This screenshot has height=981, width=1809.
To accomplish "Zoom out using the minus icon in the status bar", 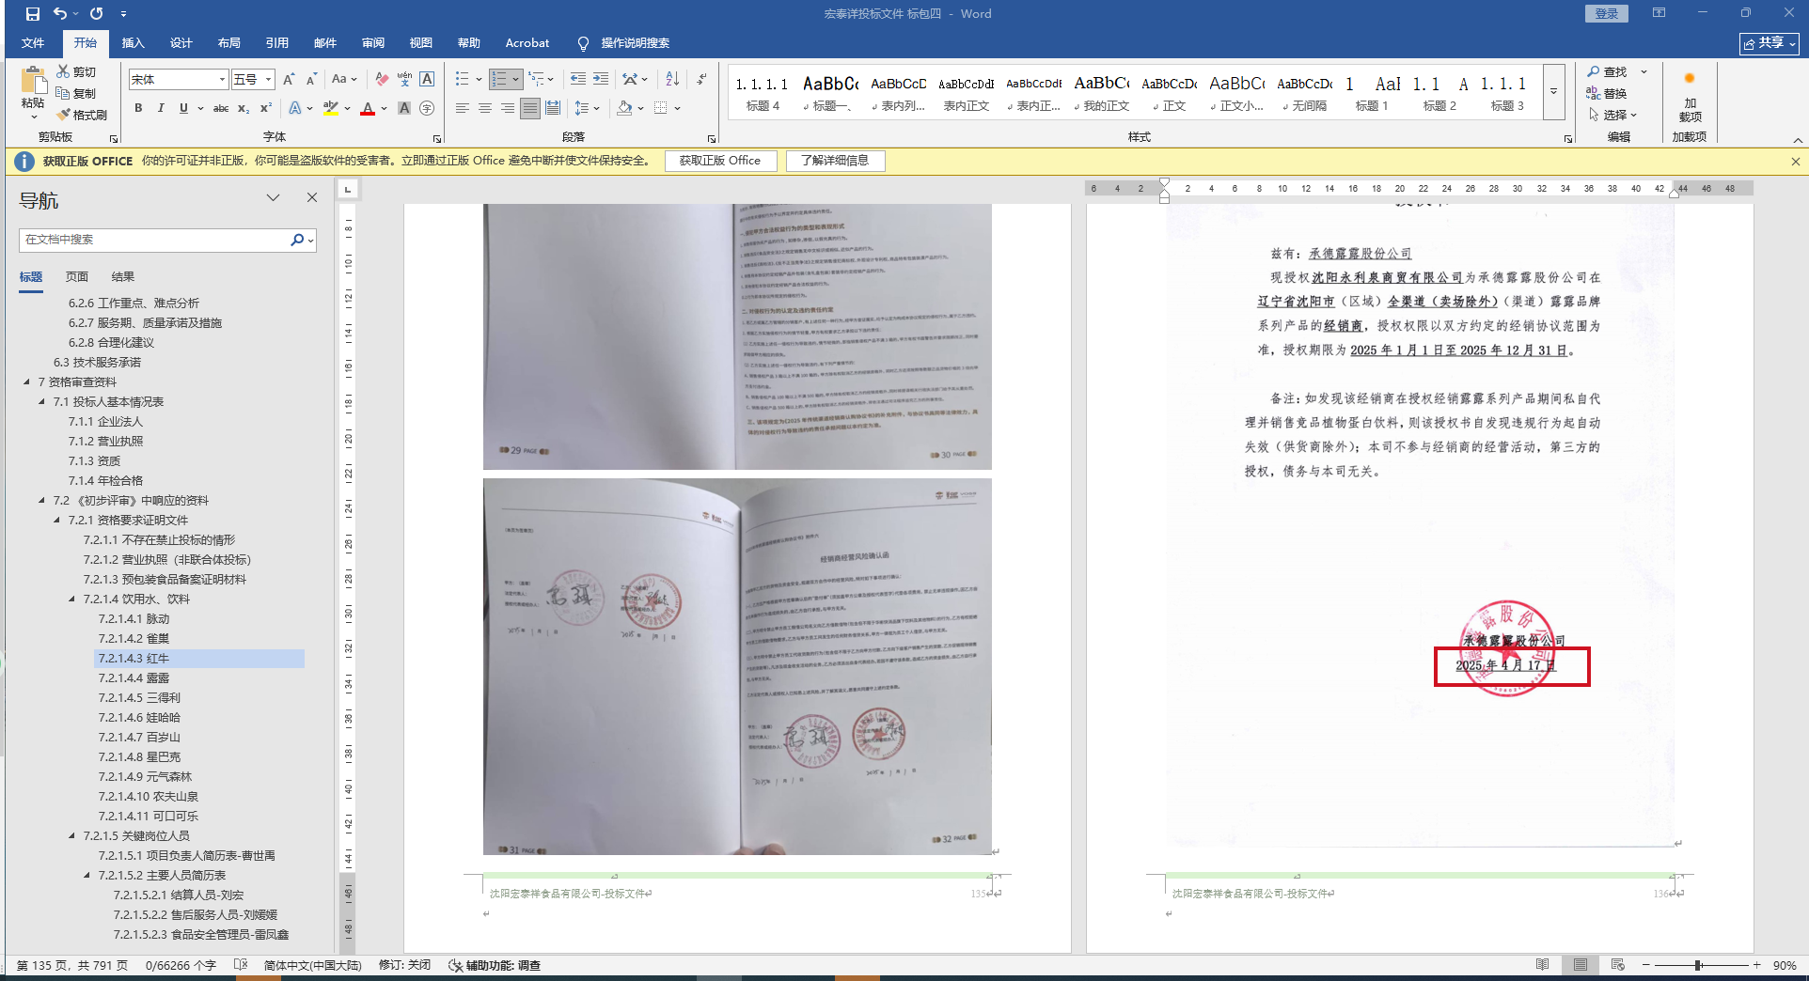I will click(x=1645, y=965).
